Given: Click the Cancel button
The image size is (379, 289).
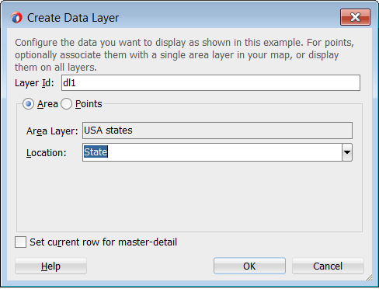Looking at the screenshot, I should pyautogui.click(x=328, y=266).
